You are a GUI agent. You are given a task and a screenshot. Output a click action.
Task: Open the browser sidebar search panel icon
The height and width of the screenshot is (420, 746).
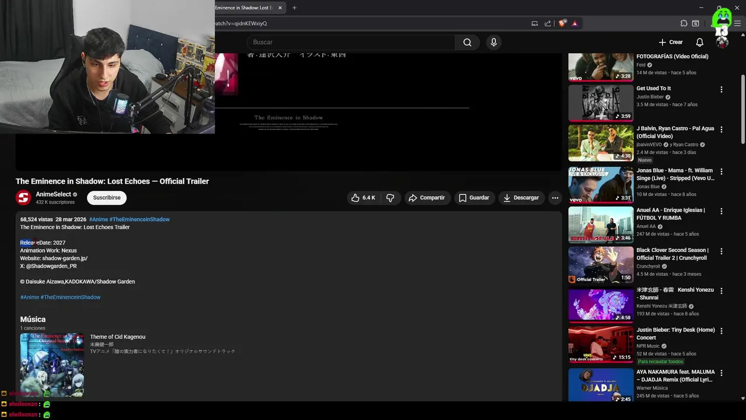click(695, 23)
